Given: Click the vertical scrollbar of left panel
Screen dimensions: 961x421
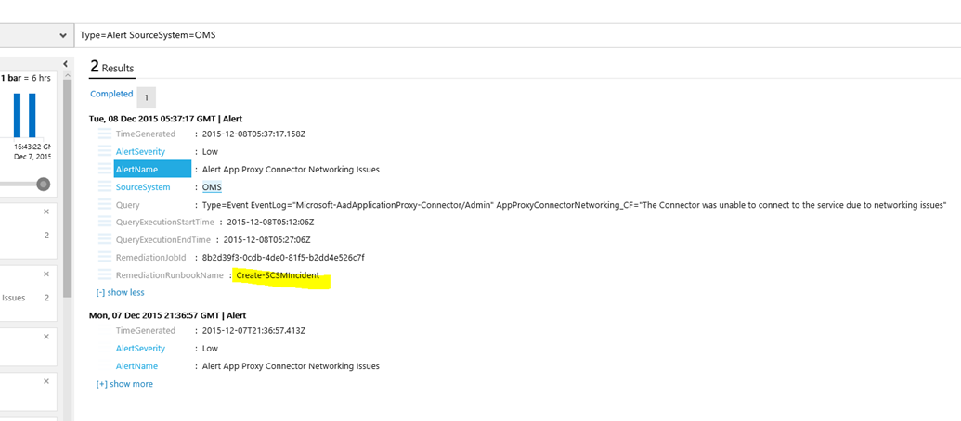Looking at the screenshot, I should (67, 185).
